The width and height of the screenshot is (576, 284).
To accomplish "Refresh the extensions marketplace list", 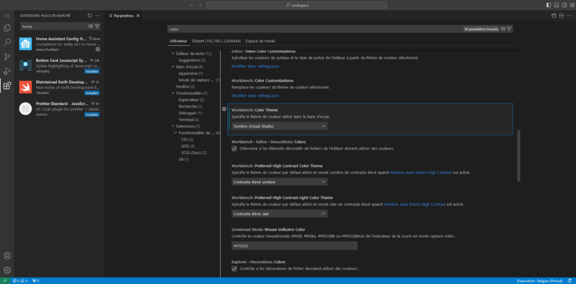I will 89,16.
